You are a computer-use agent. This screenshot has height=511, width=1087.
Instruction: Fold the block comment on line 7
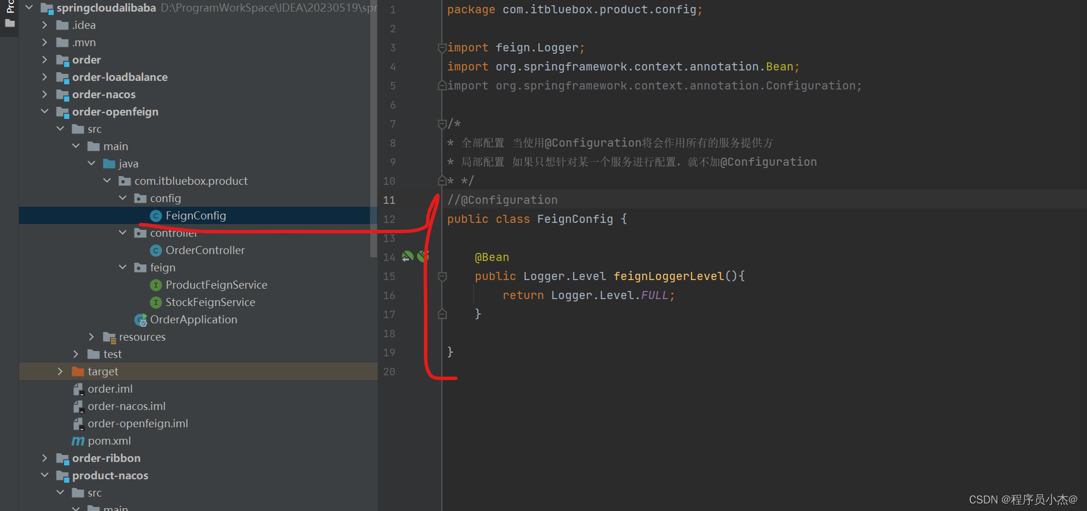point(442,124)
